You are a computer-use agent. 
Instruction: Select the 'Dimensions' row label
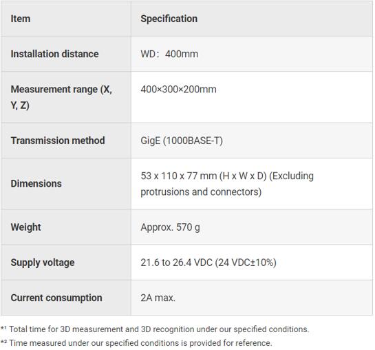36,184
